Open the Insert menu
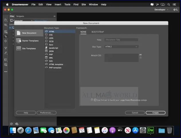The image size is (181, 138). [x=58, y=5]
